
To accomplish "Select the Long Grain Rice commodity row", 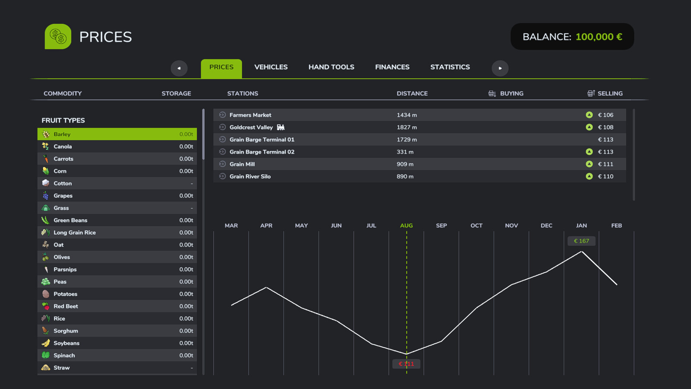I will 117,232.
